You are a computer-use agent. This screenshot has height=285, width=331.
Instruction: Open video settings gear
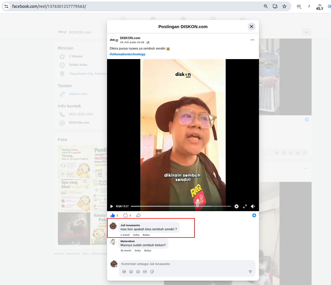pyautogui.click(x=236, y=207)
